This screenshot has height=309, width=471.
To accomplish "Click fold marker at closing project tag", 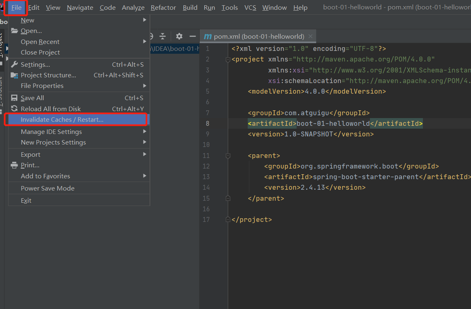I will pyautogui.click(x=228, y=219).
